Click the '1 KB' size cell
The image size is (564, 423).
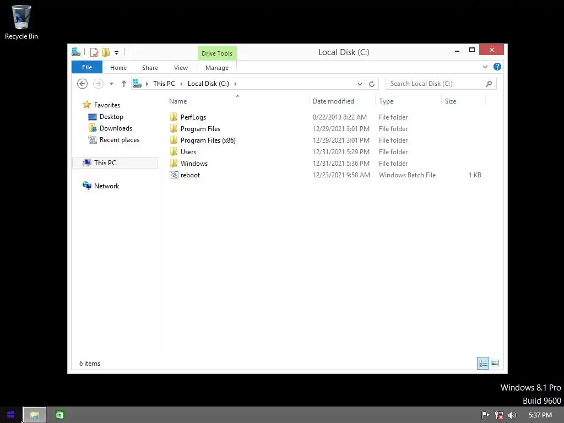(x=475, y=175)
